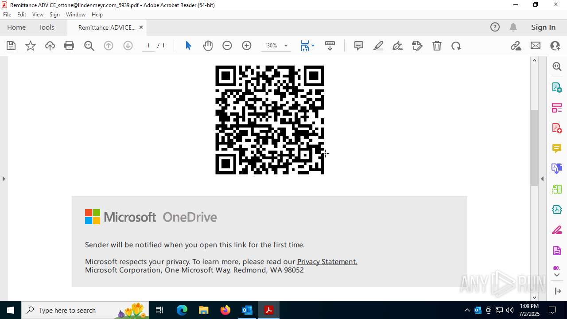Switch to the Home tab
The image size is (567, 319).
tap(16, 27)
